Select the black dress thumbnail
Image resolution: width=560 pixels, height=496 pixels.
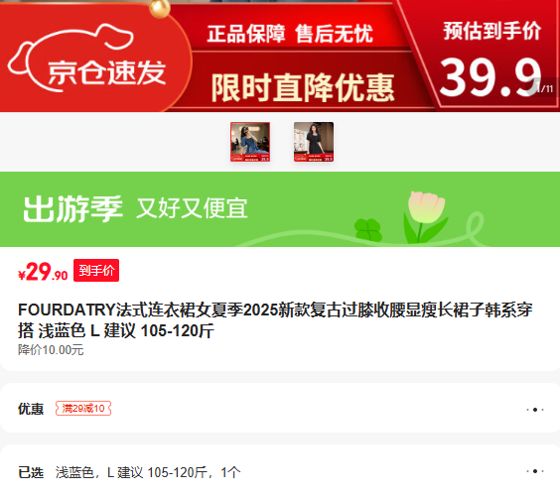point(314,142)
